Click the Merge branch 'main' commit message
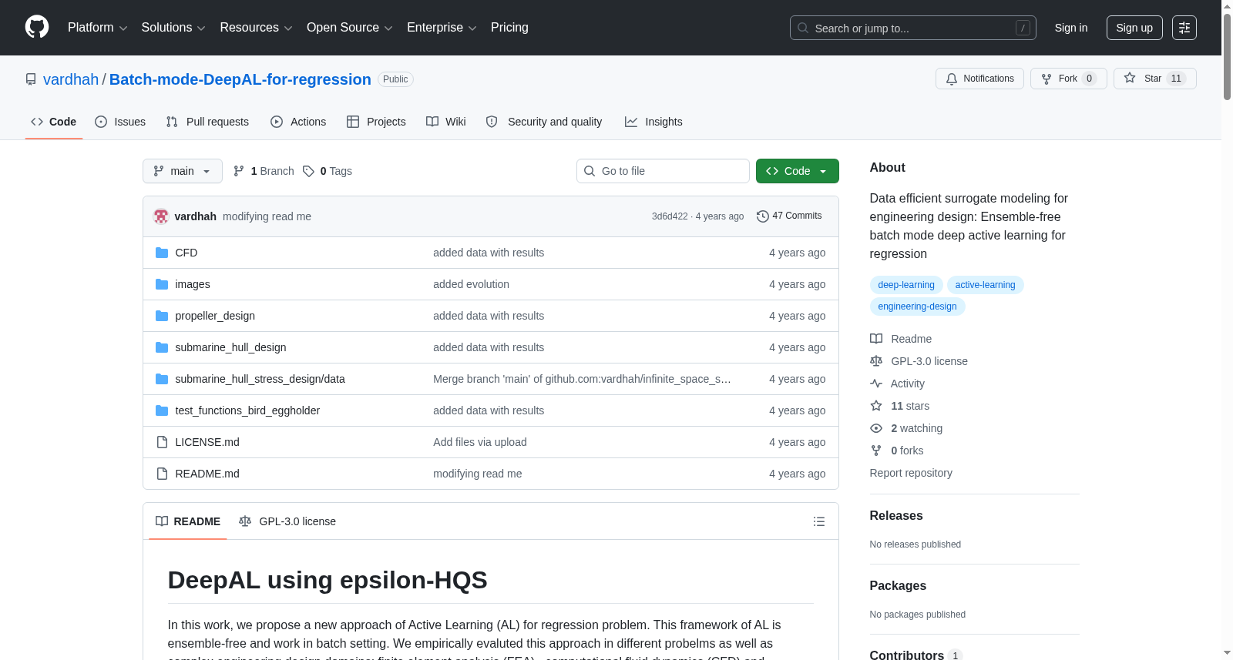 tap(582, 379)
